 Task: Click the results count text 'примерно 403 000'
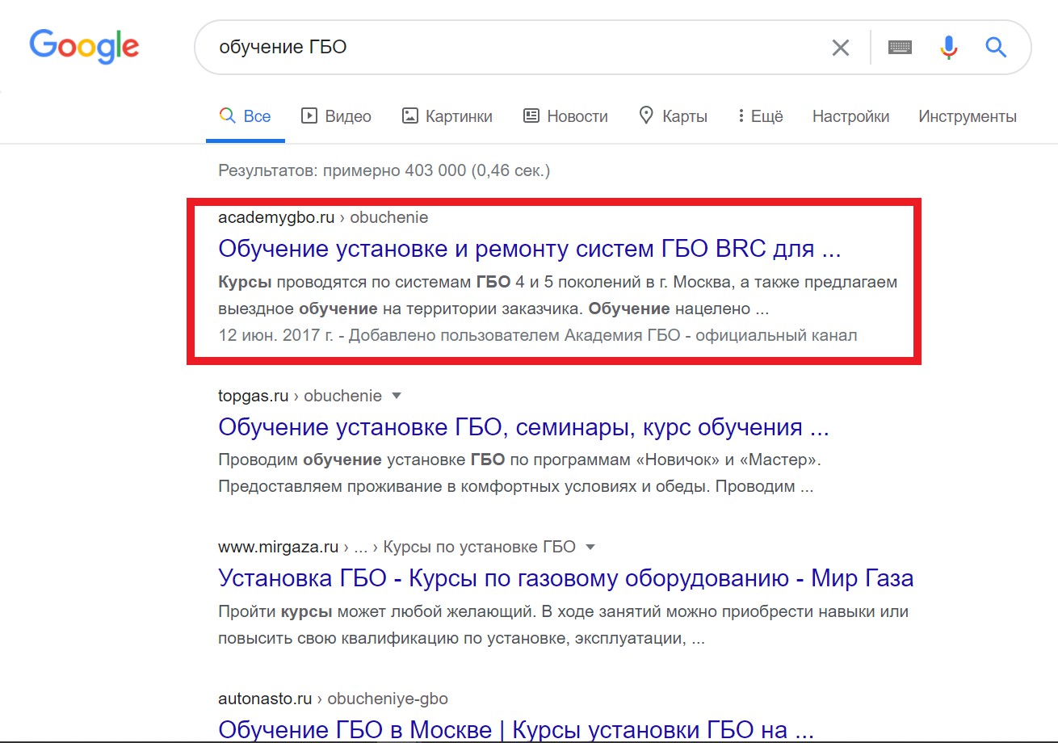point(395,171)
